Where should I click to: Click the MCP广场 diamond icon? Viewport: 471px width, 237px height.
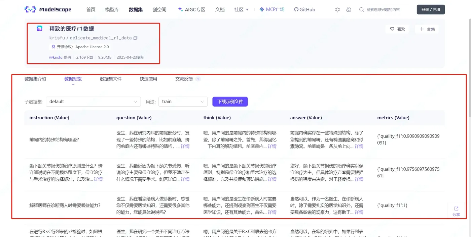point(262,9)
